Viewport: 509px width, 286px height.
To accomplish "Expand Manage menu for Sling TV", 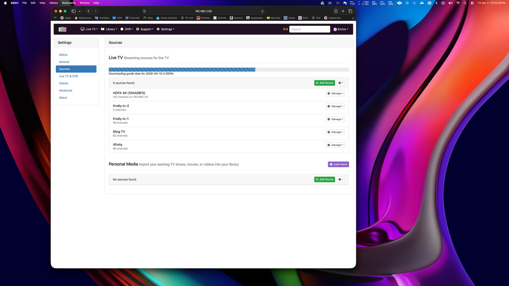I will 335,132.
